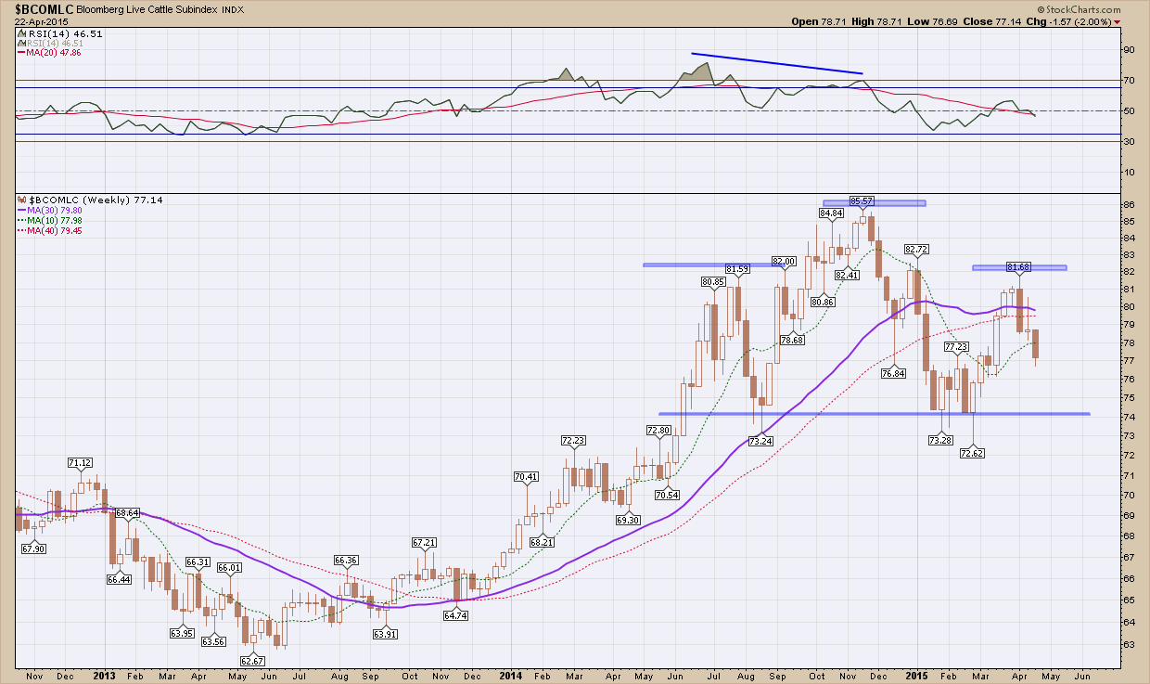This screenshot has width=1150, height=684.
Task: Click the 78.68 price label
Action: click(791, 341)
